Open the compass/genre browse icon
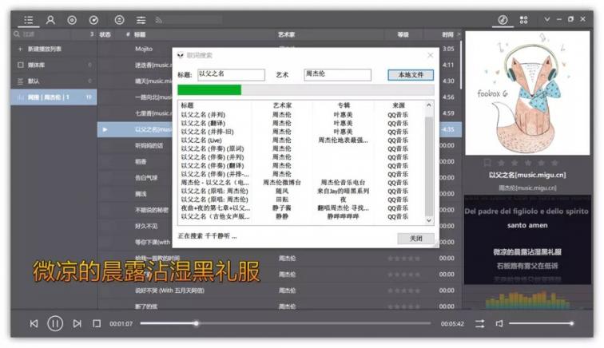 93,20
